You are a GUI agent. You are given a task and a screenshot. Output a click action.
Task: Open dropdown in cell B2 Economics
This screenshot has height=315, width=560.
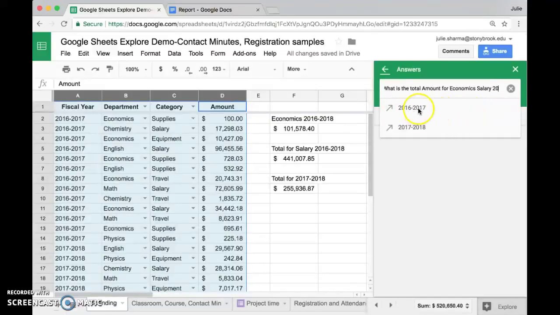pos(145,119)
